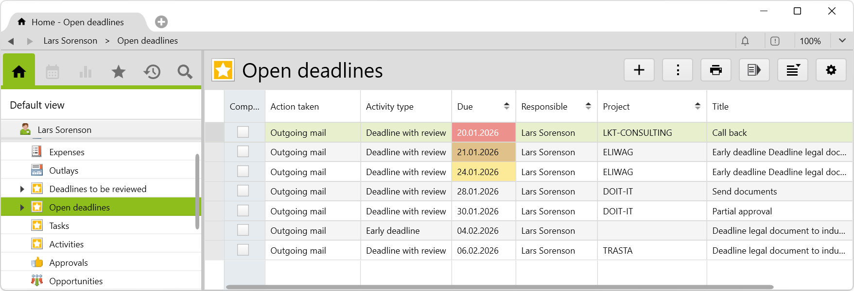
Task: Open the alert message icon in the navigation bar
Action: pyautogui.click(x=775, y=41)
